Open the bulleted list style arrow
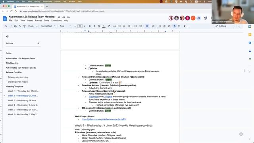The height and width of the screenshot is (143, 254). point(150,26)
